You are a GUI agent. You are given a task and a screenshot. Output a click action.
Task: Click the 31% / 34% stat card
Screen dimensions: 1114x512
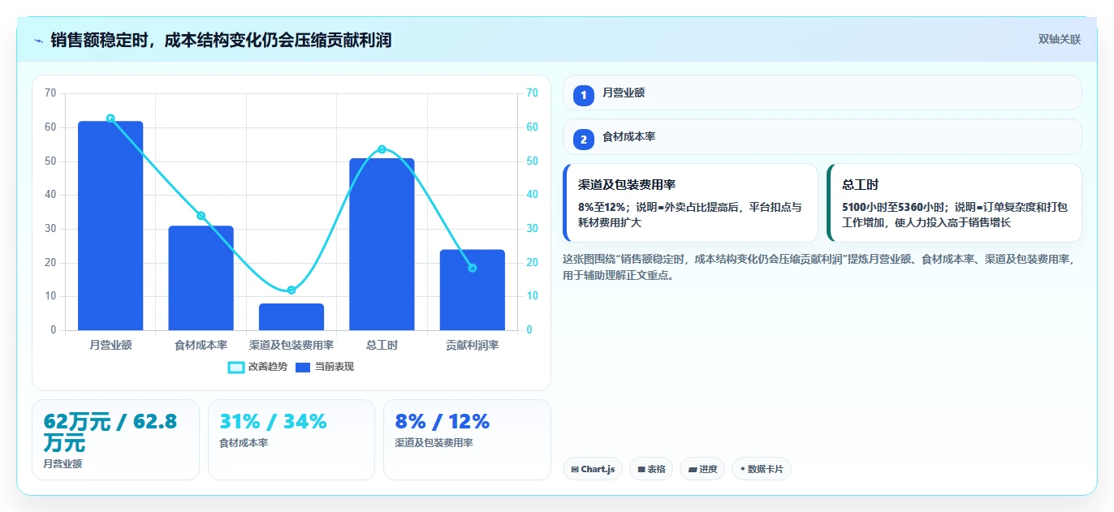291,440
